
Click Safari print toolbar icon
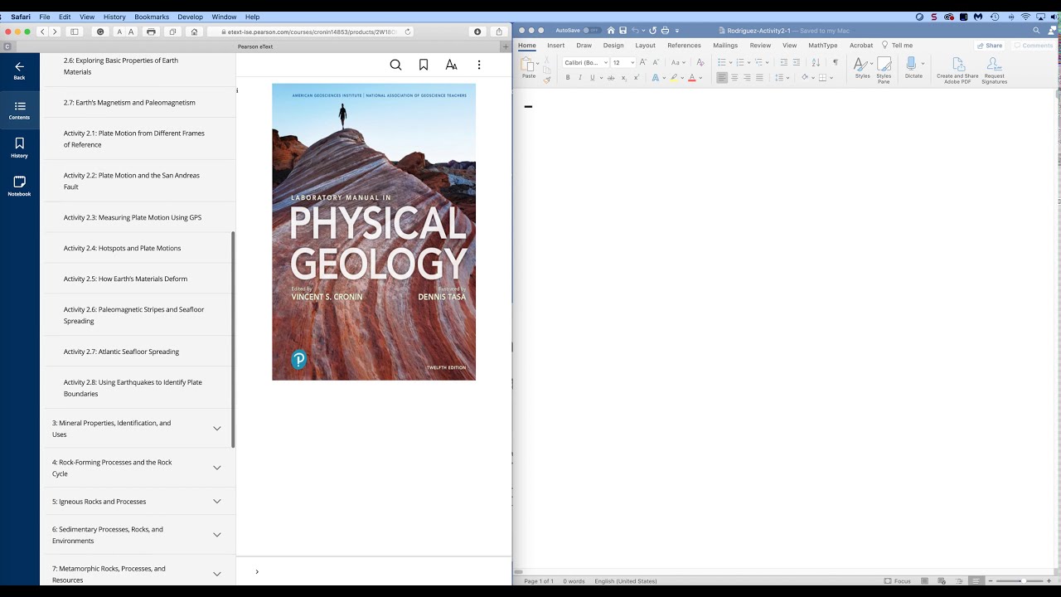tap(151, 32)
